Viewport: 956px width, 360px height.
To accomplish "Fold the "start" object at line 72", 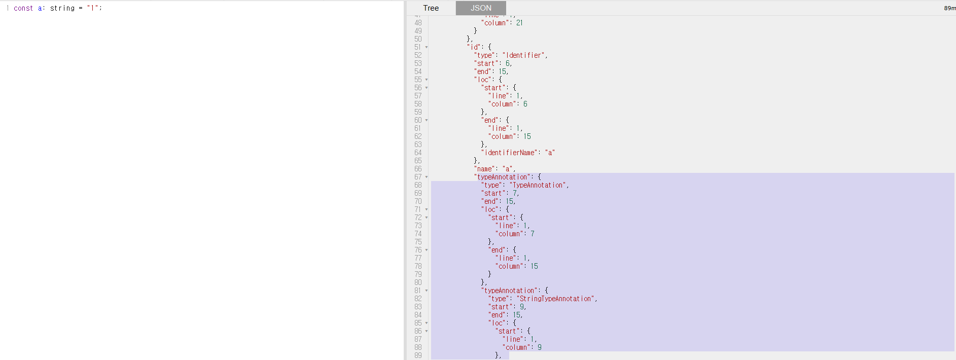I will (427, 218).
